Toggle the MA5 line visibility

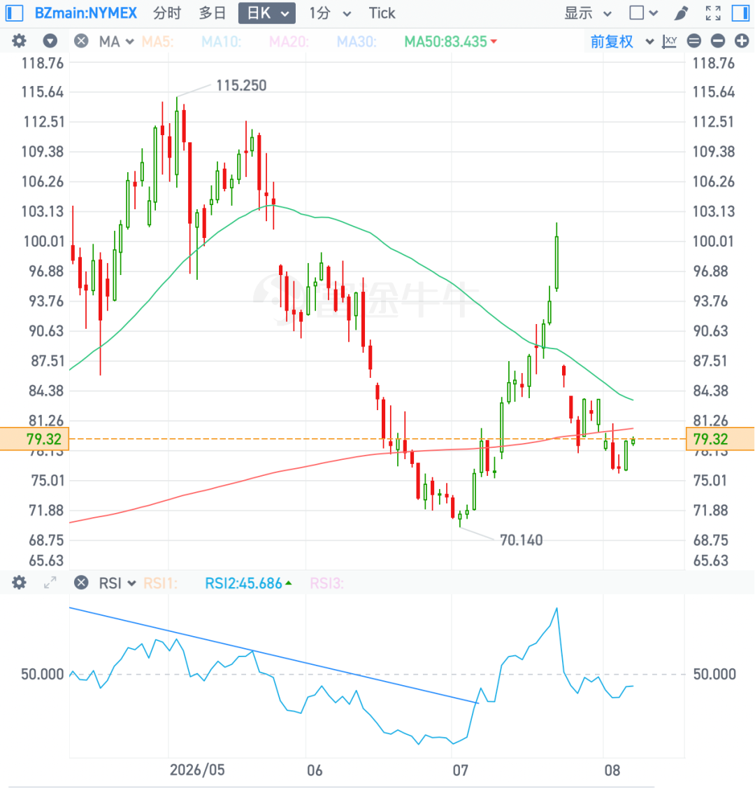pos(157,41)
